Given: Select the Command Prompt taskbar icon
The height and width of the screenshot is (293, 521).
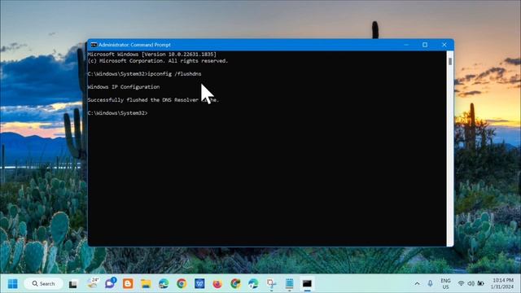Looking at the screenshot, I should 307,284.
